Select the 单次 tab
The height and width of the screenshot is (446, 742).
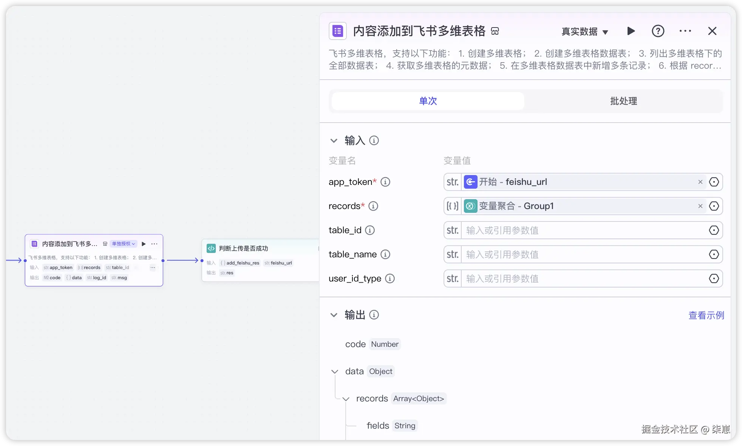point(428,101)
